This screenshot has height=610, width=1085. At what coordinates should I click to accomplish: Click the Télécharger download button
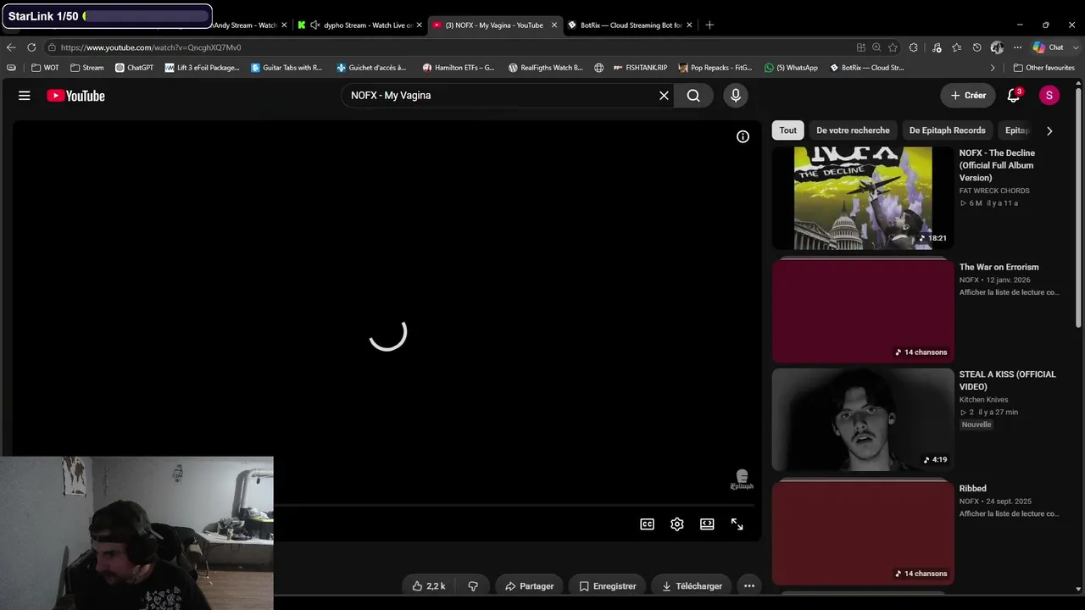692,585
